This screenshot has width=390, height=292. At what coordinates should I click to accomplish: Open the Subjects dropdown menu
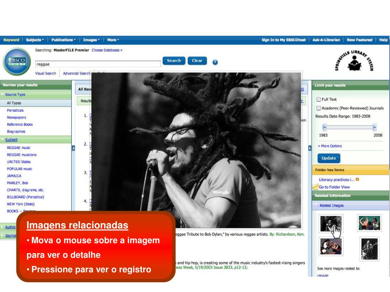pyautogui.click(x=35, y=40)
